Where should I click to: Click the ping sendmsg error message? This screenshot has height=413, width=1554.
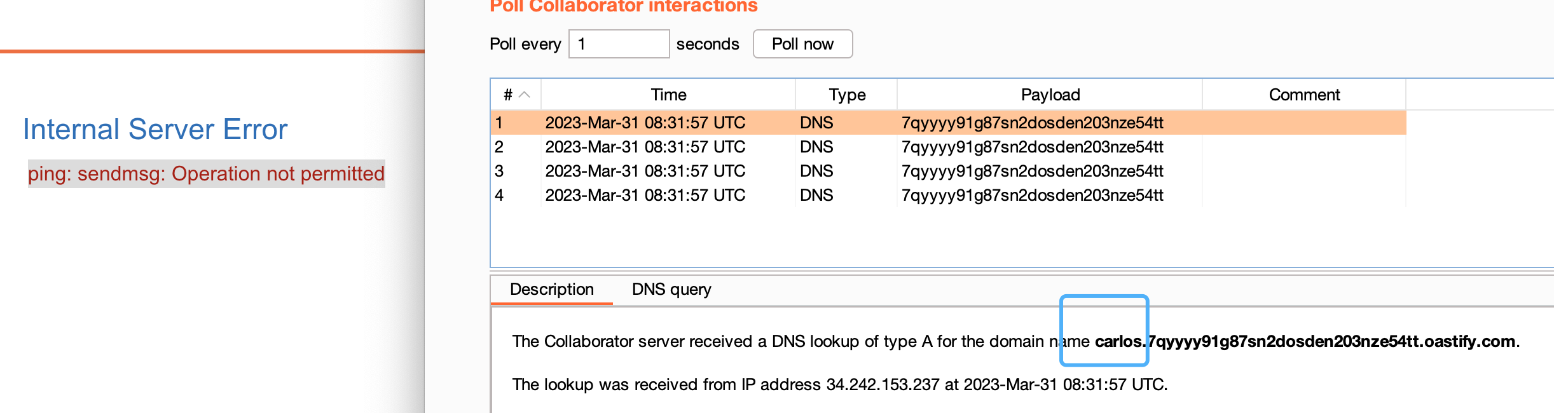206,173
